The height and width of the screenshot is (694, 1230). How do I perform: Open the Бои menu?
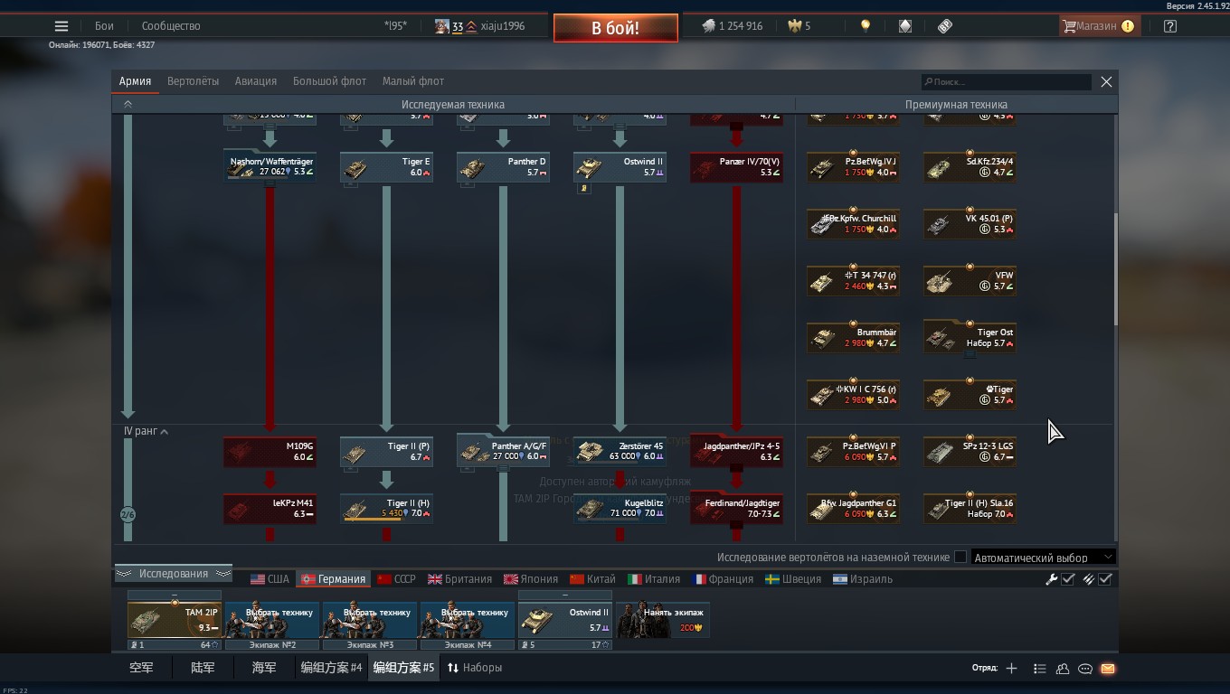104,26
